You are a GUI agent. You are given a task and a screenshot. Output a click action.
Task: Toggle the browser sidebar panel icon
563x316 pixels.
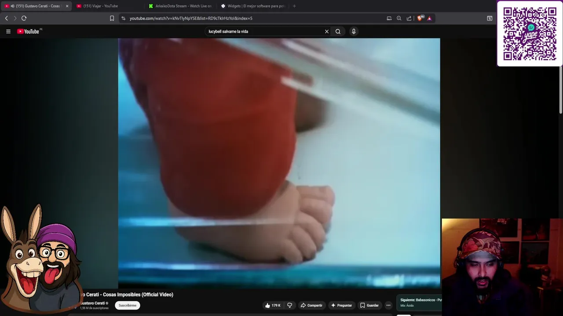point(490,18)
